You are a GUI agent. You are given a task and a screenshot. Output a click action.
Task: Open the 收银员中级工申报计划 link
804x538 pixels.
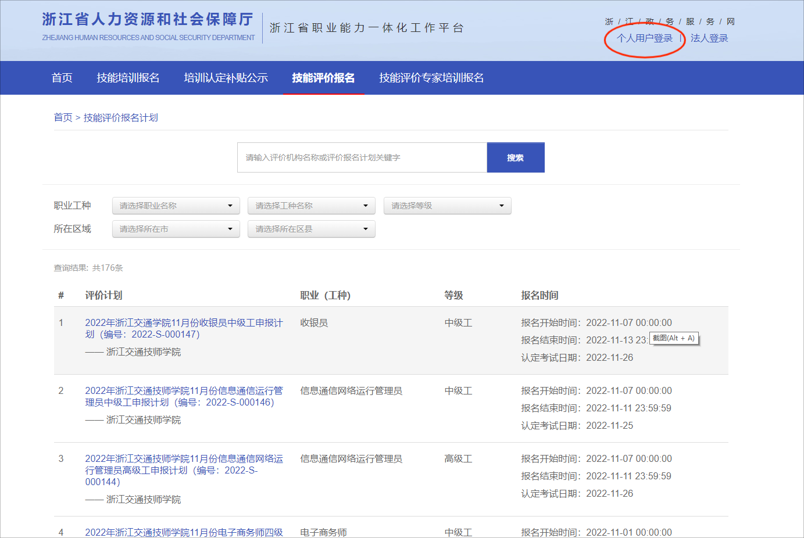click(184, 328)
